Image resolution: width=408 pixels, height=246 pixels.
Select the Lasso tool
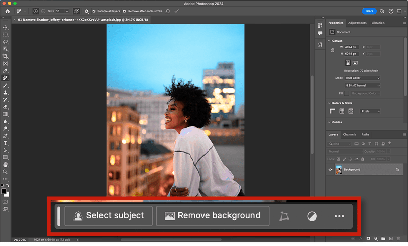coord(5,42)
